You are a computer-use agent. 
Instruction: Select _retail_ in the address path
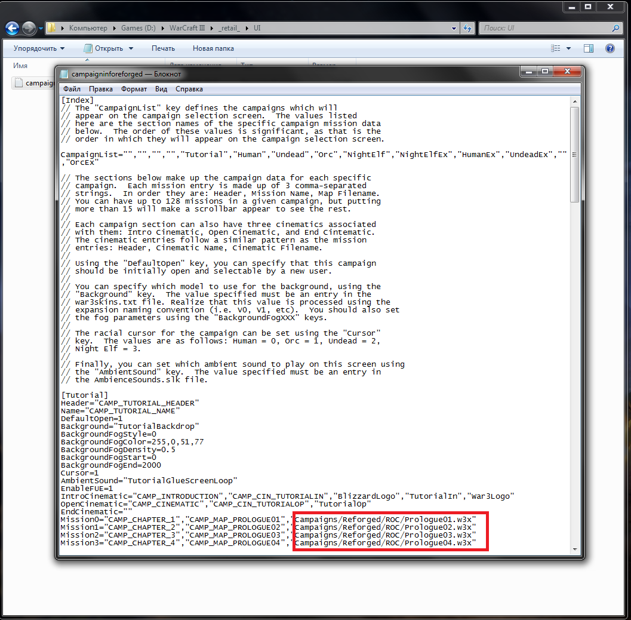pyautogui.click(x=229, y=28)
